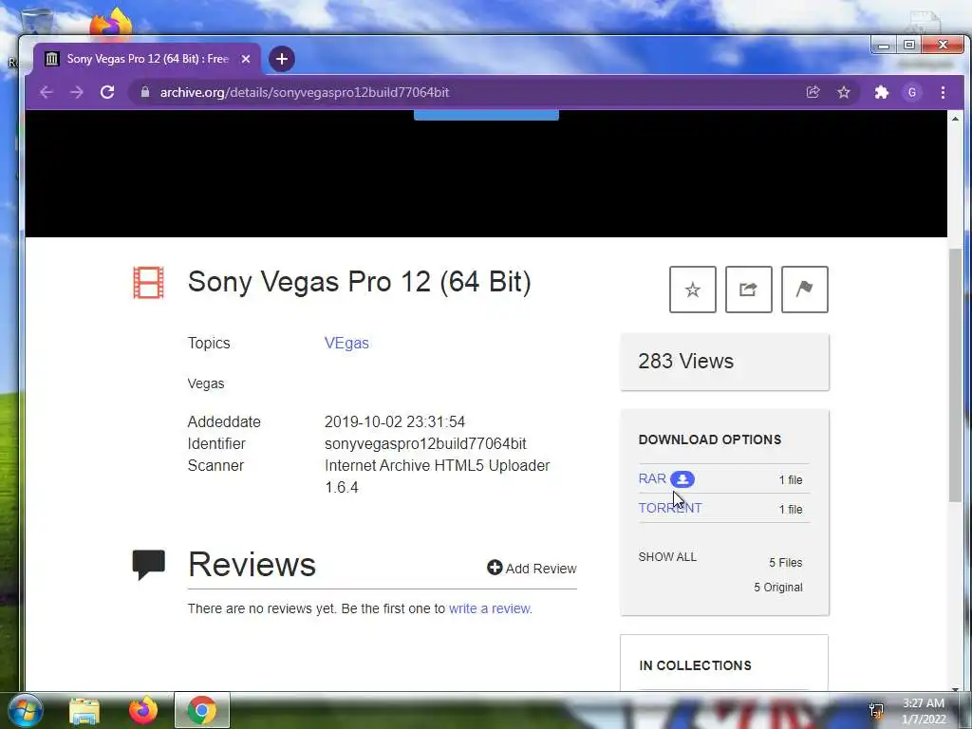Viewport: 972px width, 729px height.
Task: Open the Chrome profile G avatar
Action: click(912, 92)
